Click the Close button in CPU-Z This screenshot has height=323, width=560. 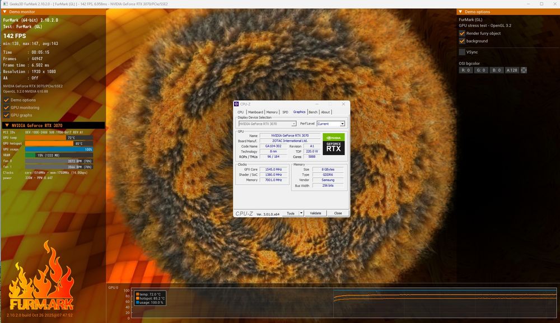pyautogui.click(x=338, y=213)
